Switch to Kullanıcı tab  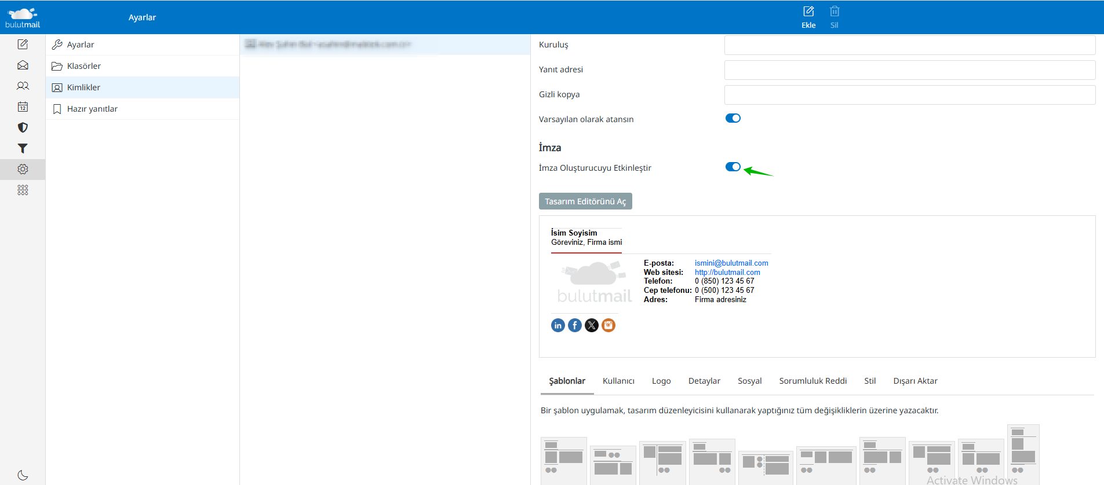[618, 381]
